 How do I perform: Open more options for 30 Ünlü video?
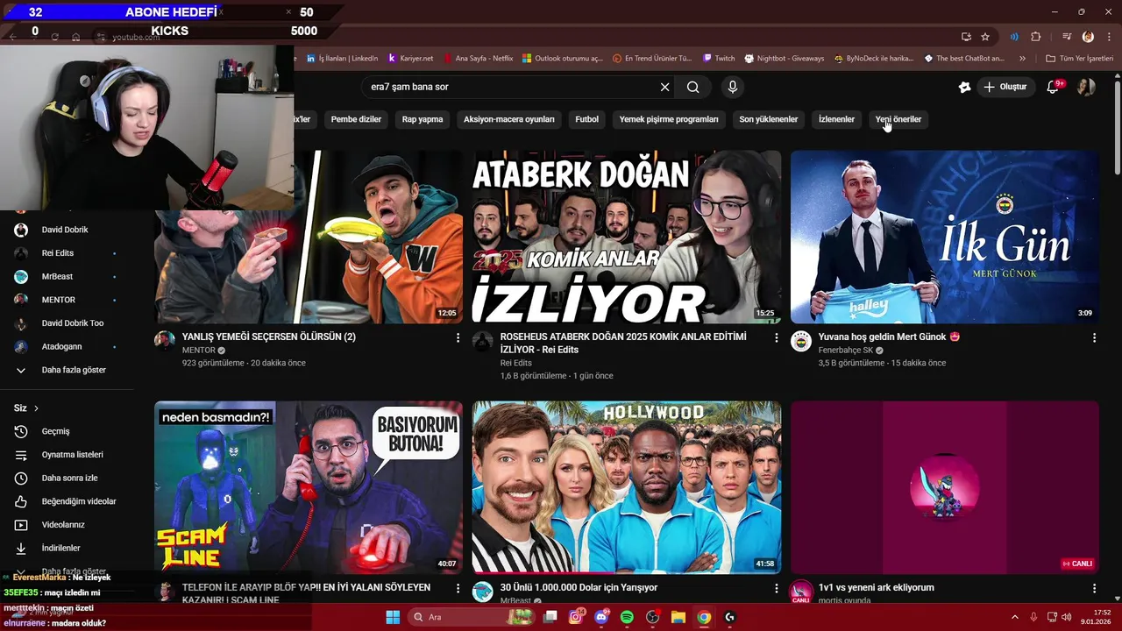pyautogui.click(x=776, y=588)
